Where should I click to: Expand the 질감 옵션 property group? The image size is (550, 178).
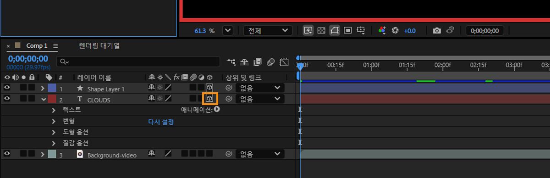click(x=54, y=143)
